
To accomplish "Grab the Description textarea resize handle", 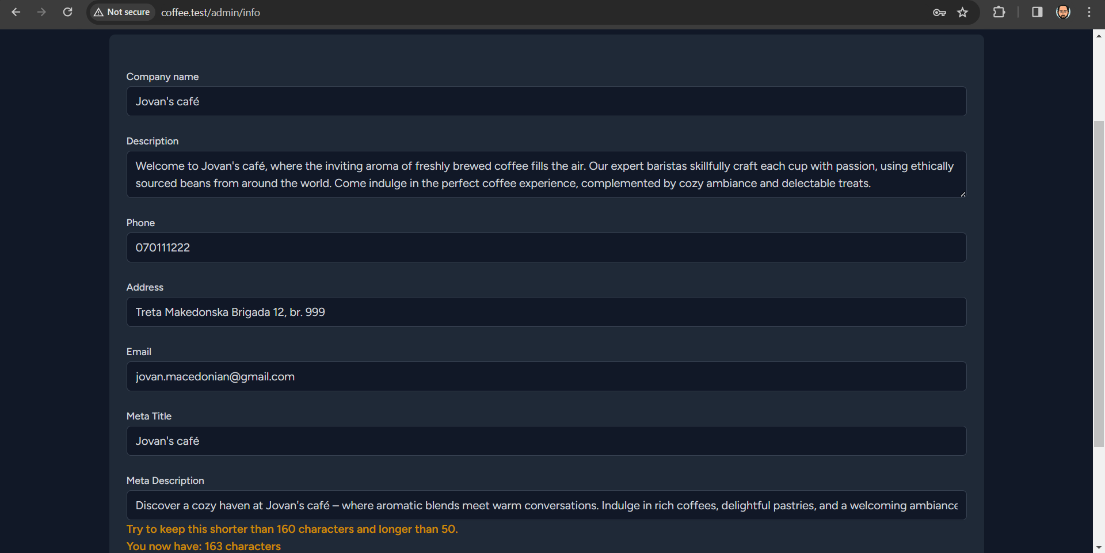I will tap(962, 194).
